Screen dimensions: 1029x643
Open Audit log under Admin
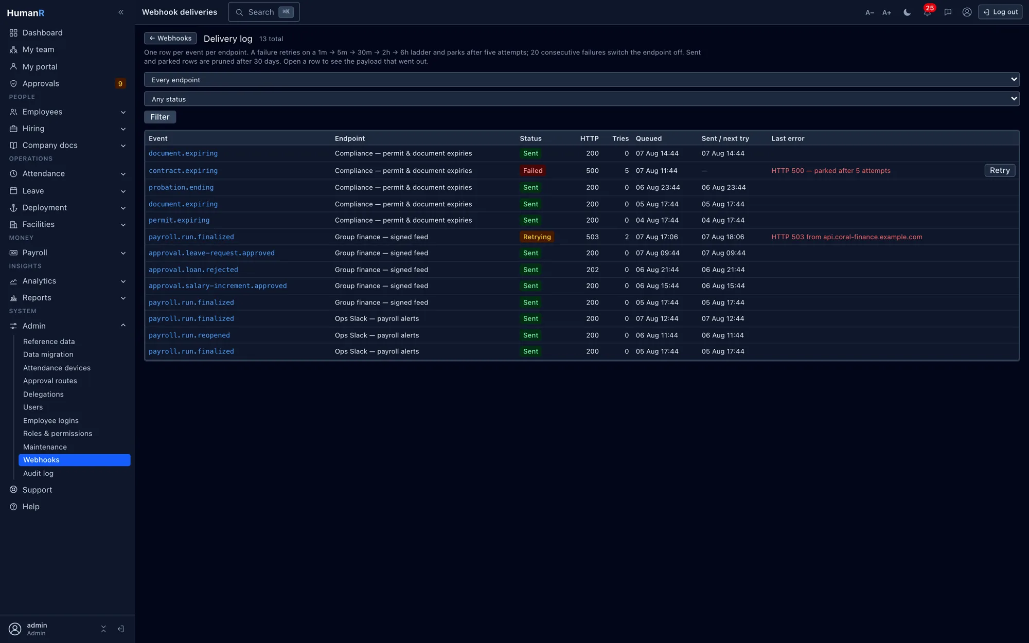(75, 473)
